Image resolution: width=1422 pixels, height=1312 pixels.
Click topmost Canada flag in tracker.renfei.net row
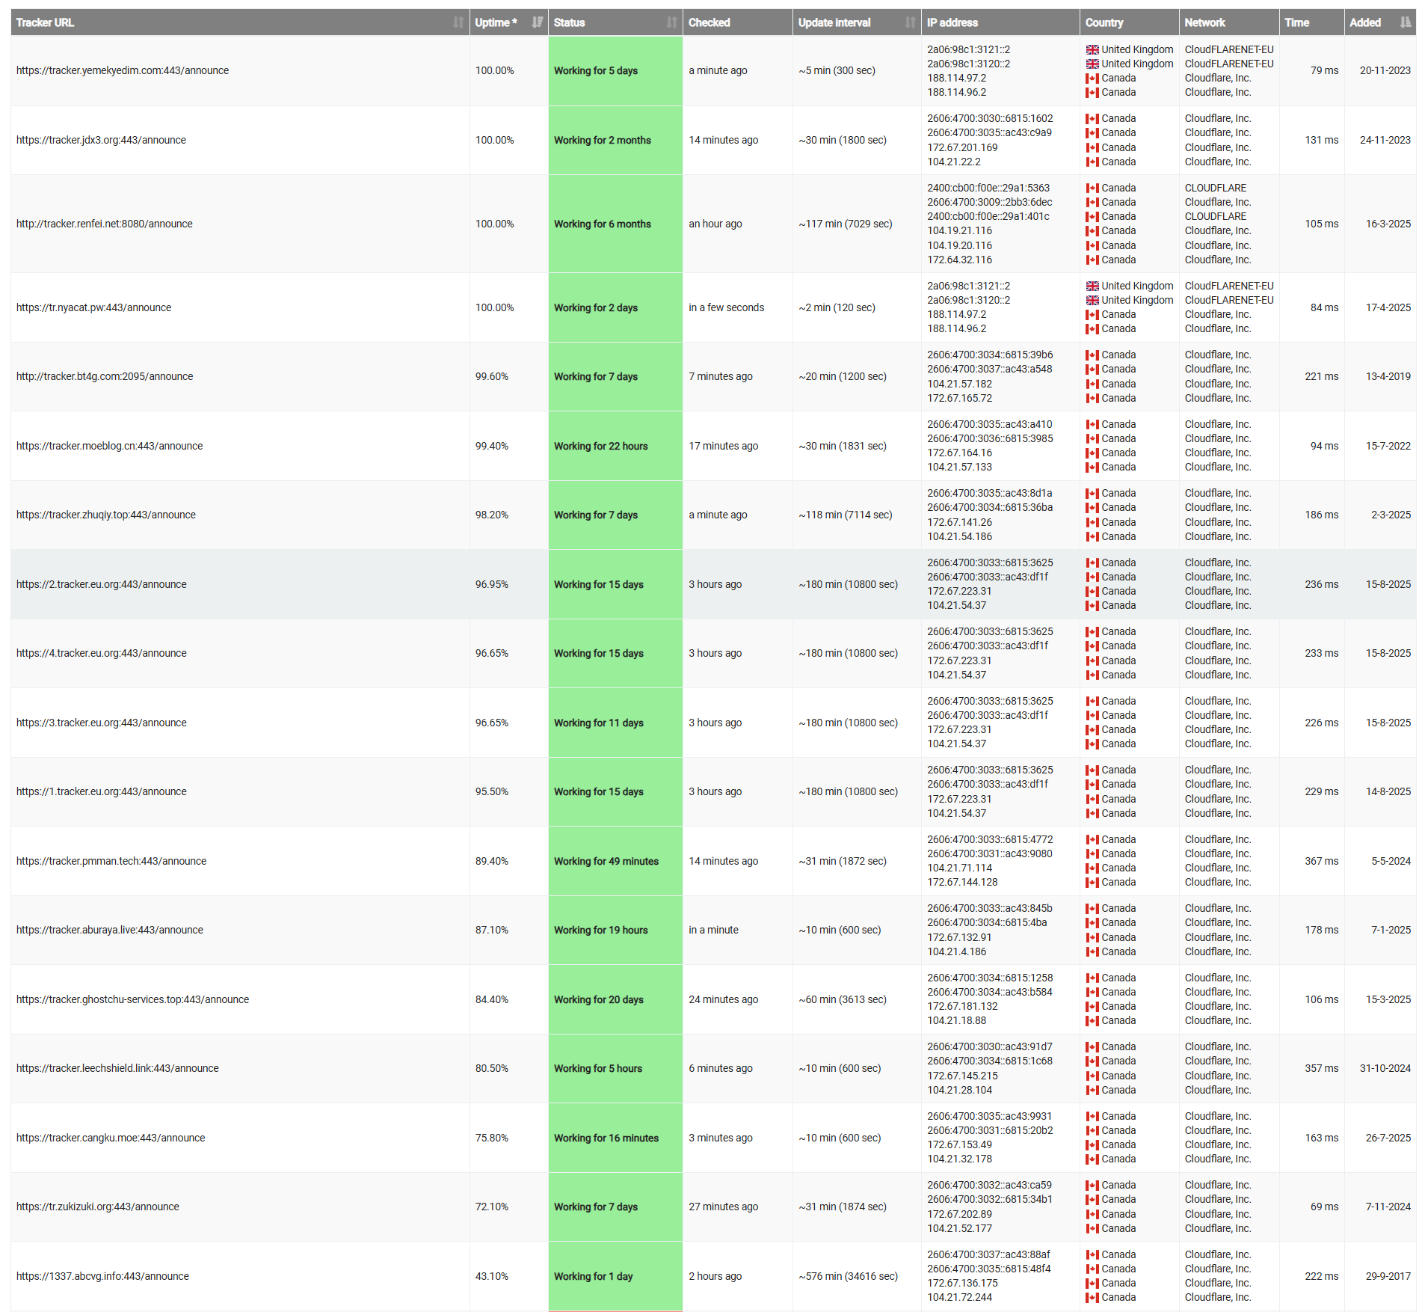pyautogui.click(x=1092, y=188)
